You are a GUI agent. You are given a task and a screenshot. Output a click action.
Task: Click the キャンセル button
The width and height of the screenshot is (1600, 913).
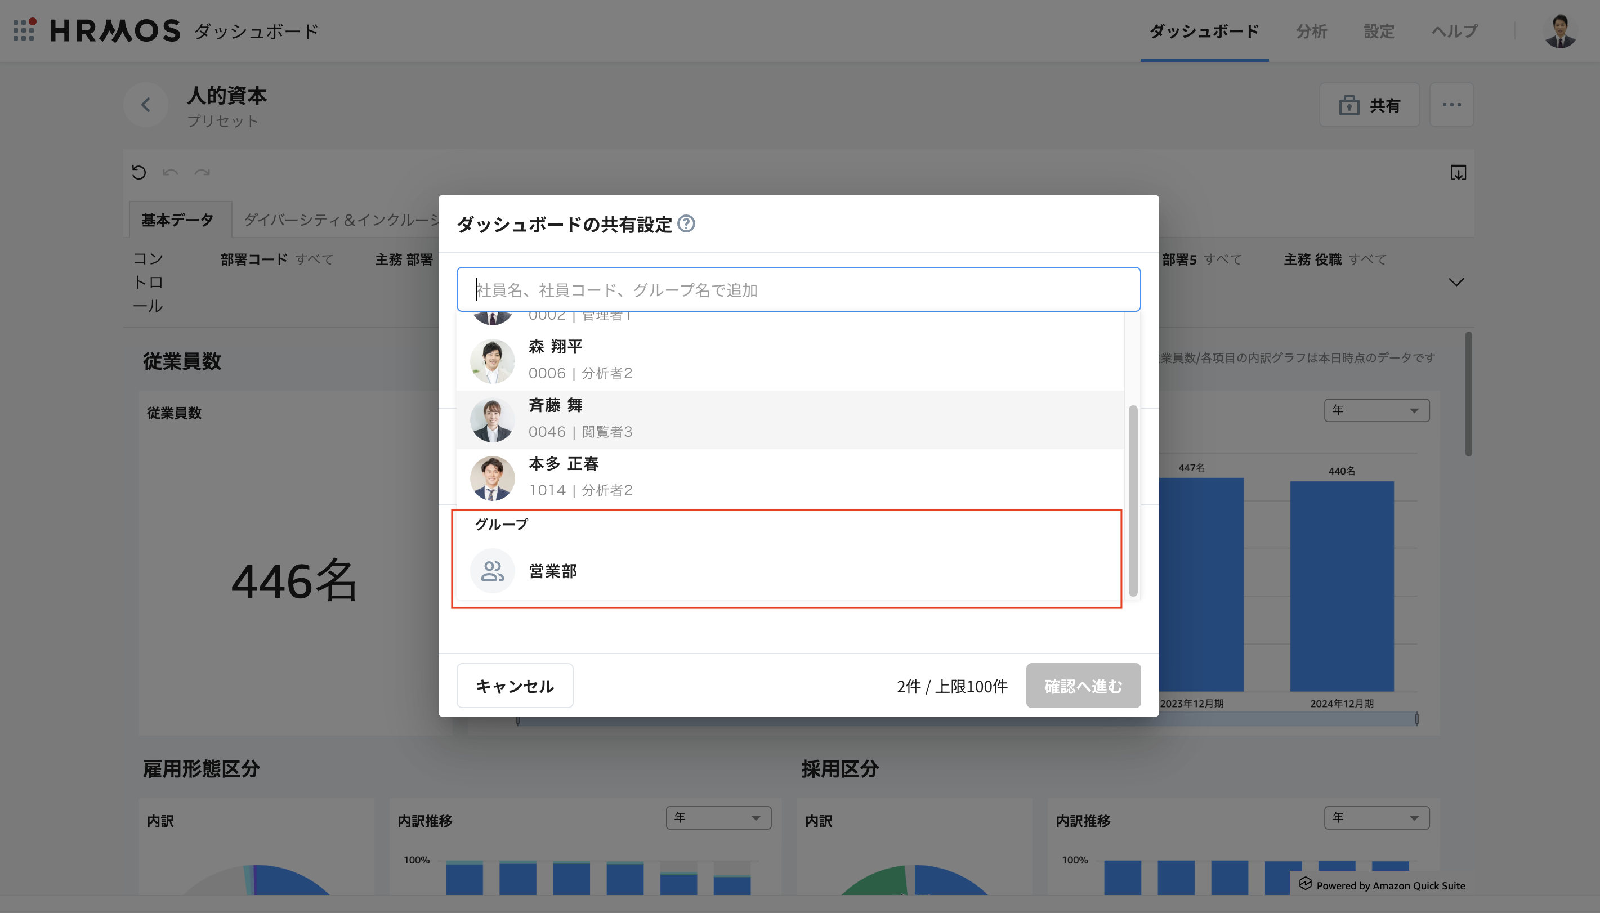coord(514,686)
